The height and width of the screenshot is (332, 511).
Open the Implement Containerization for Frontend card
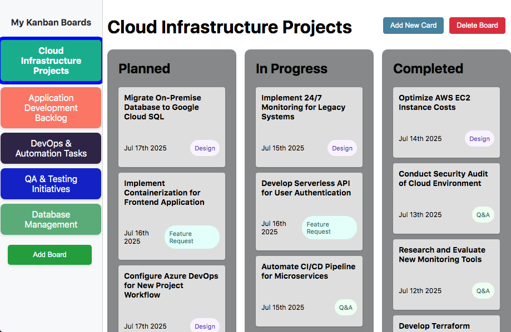[172, 216]
